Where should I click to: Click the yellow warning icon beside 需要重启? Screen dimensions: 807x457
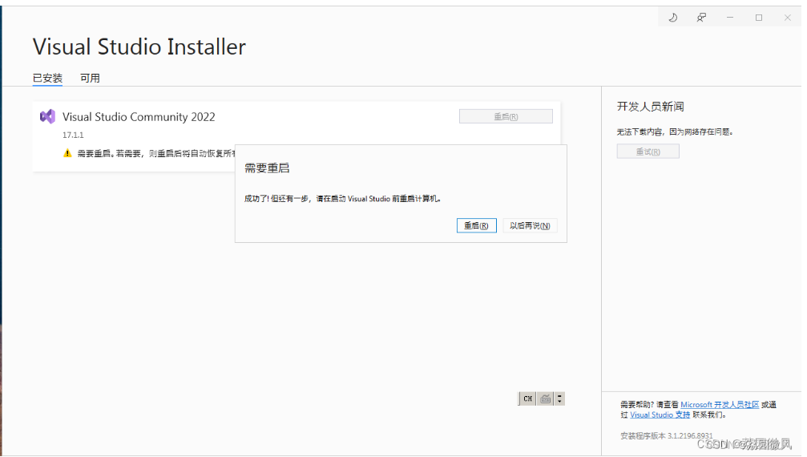point(67,153)
